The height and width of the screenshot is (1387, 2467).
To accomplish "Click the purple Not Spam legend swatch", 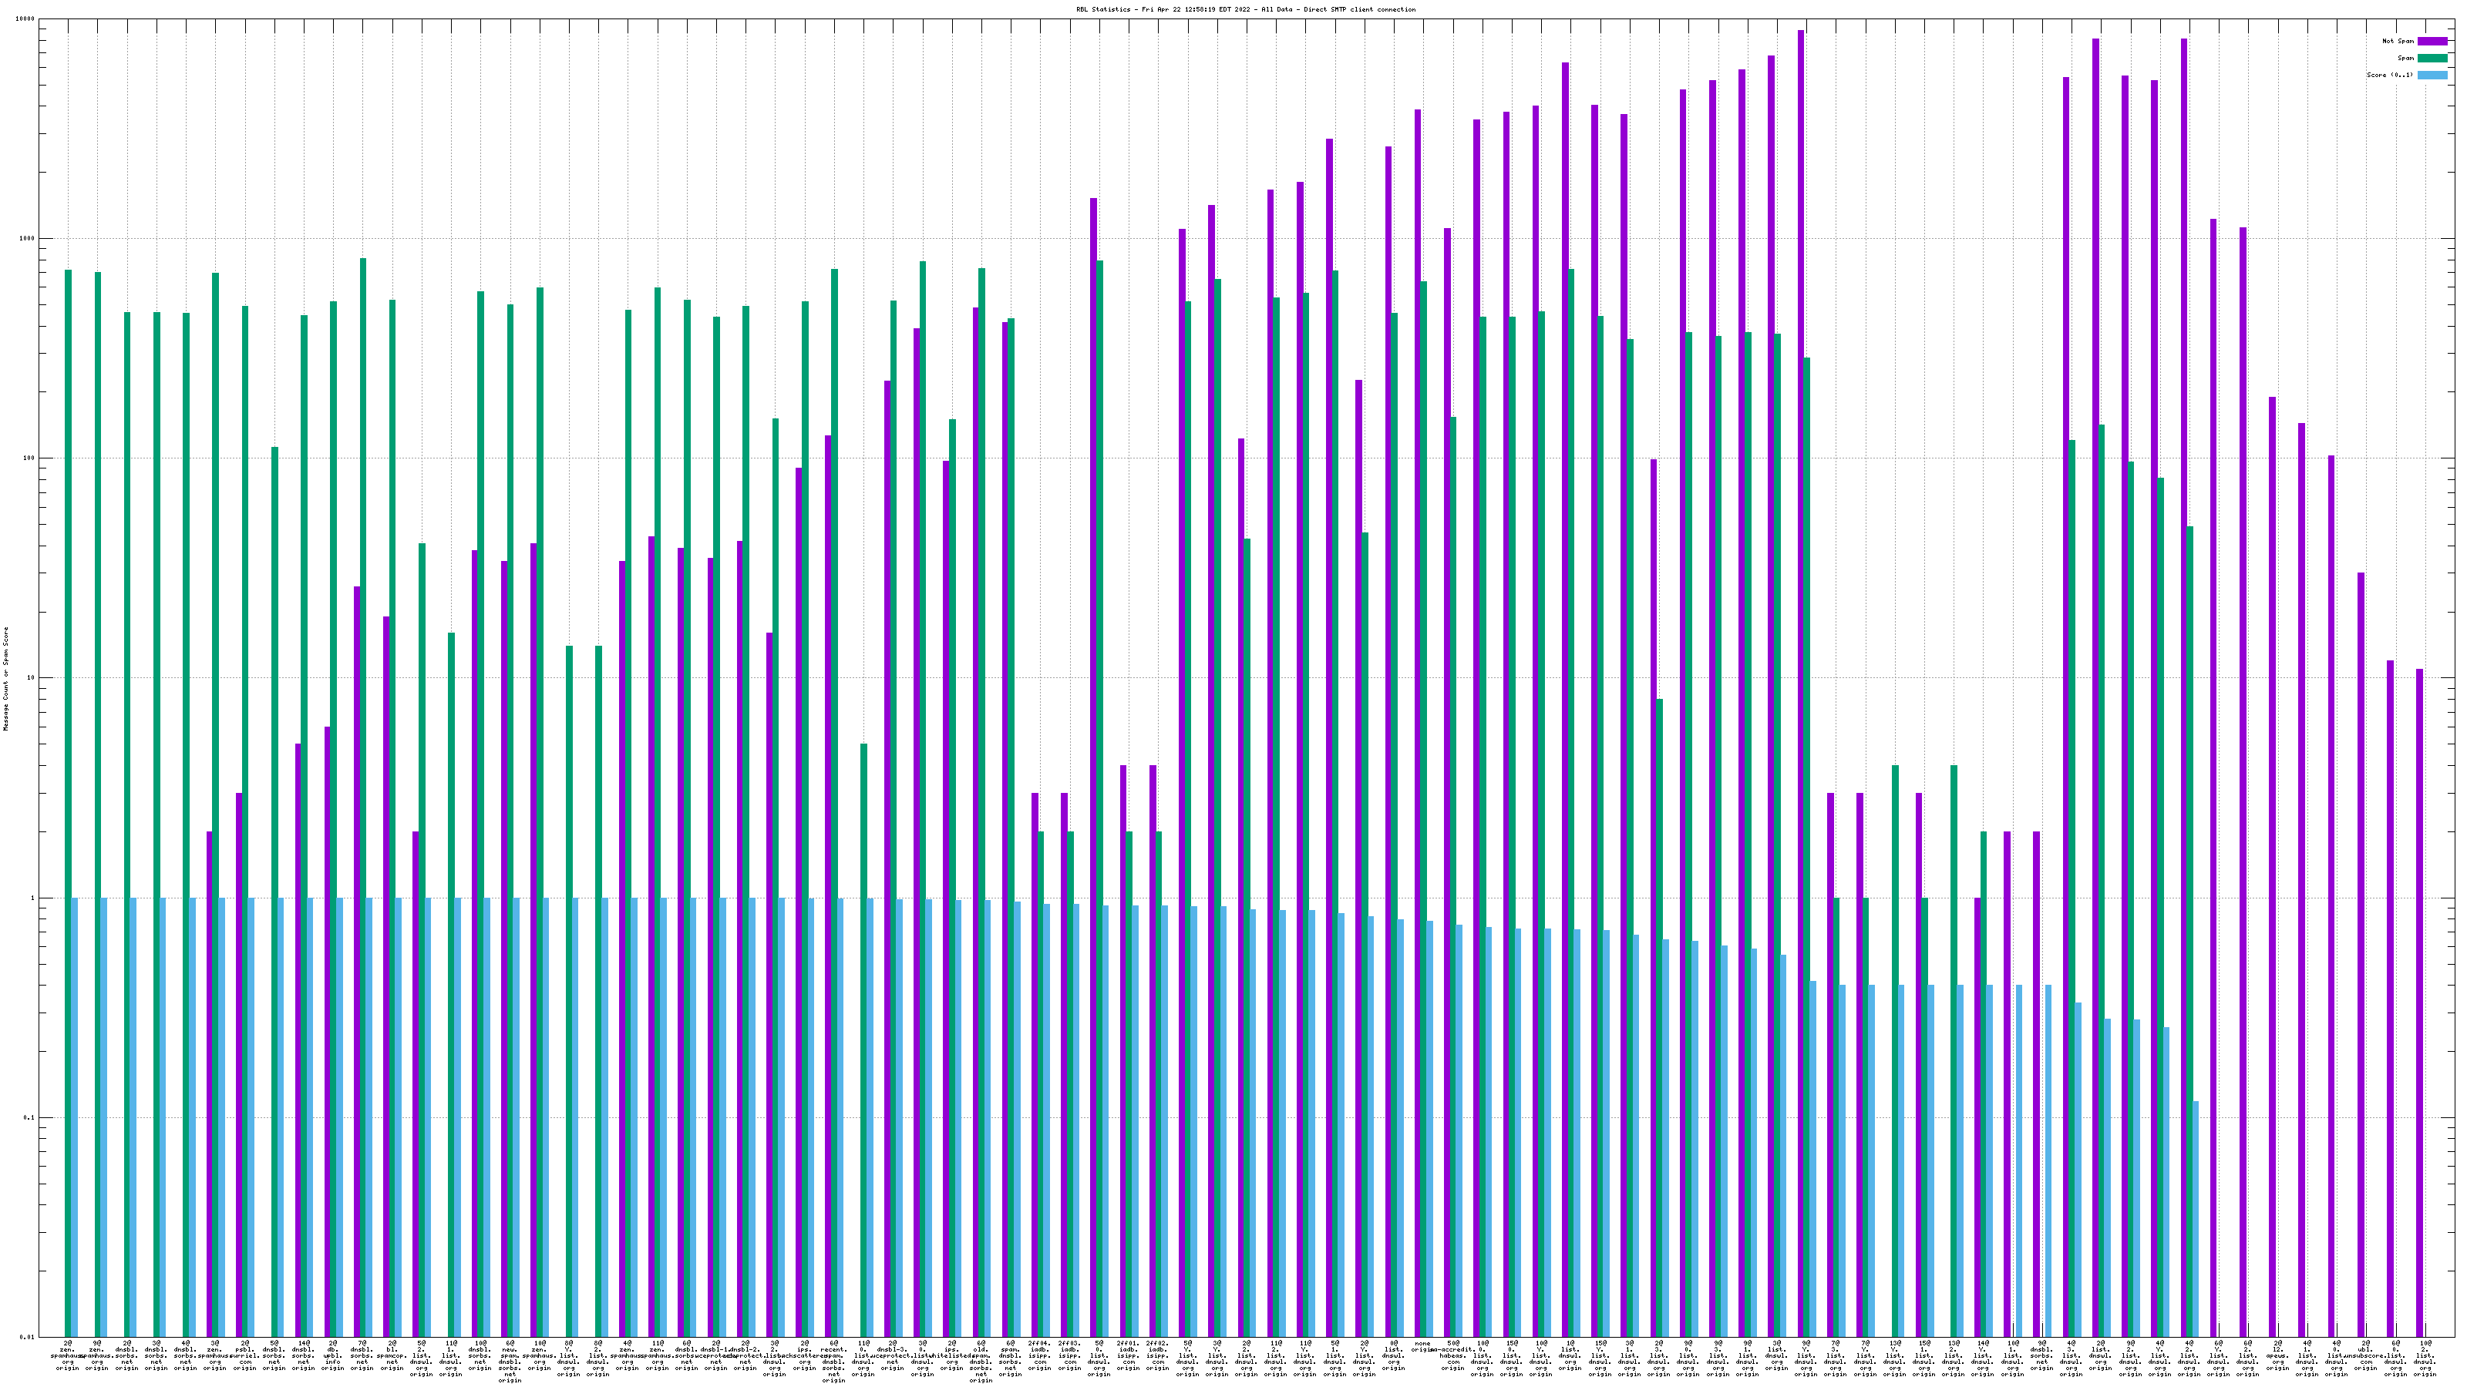I will (x=2432, y=41).
